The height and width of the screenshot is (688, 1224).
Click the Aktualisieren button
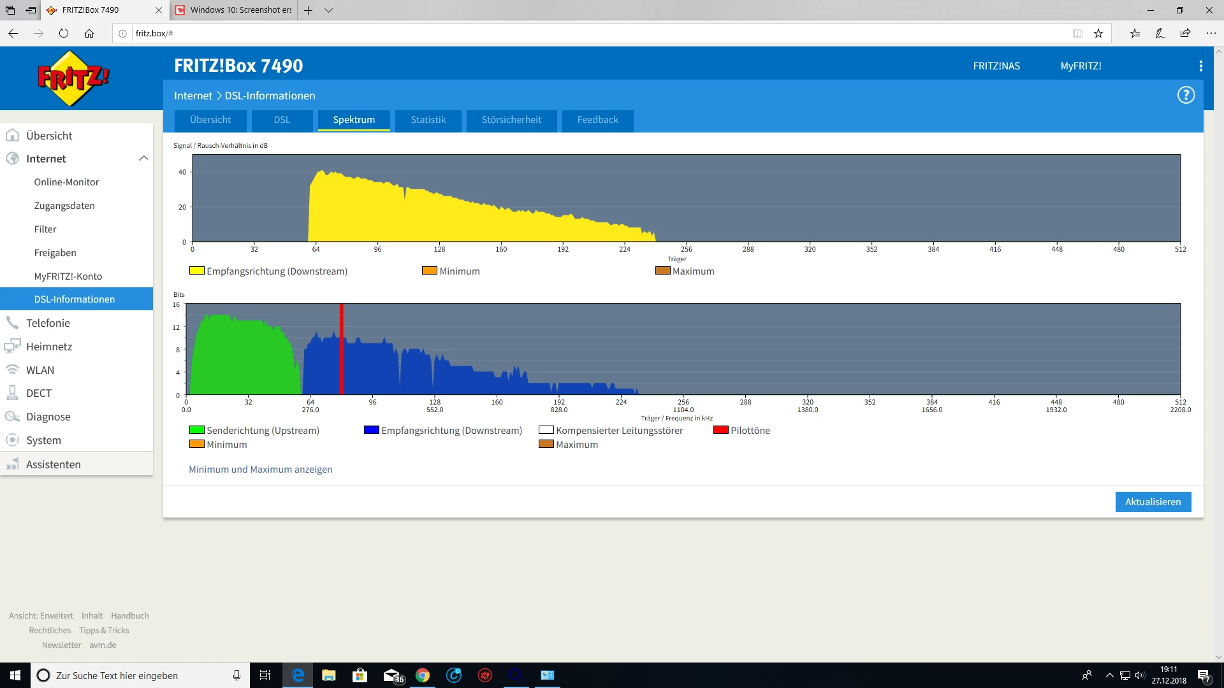click(1153, 502)
